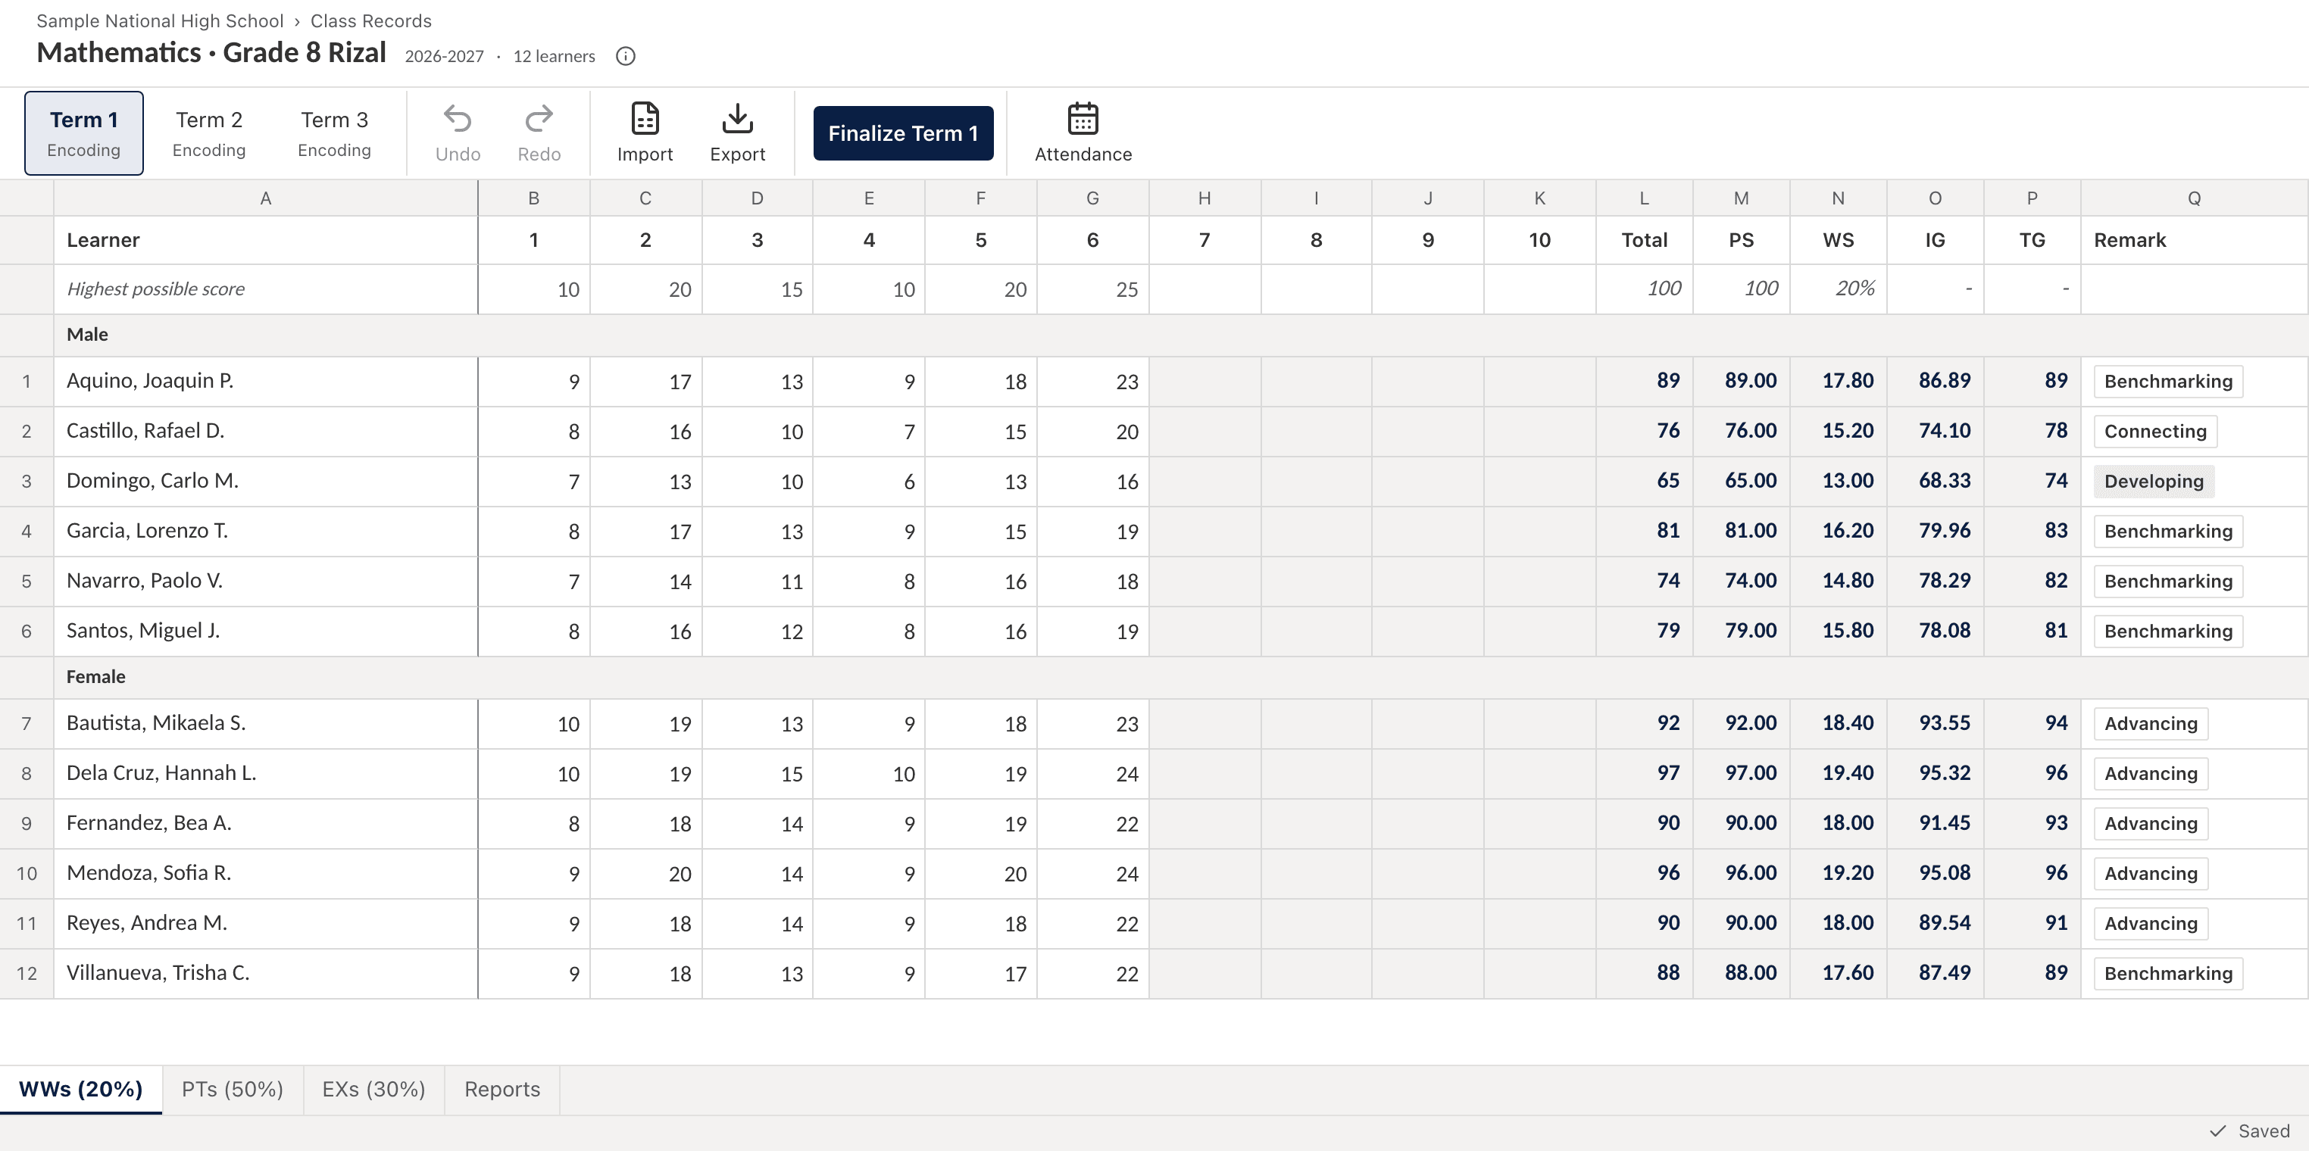Select the Term 1 Encoding tab
The width and height of the screenshot is (2309, 1151).
click(83, 133)
